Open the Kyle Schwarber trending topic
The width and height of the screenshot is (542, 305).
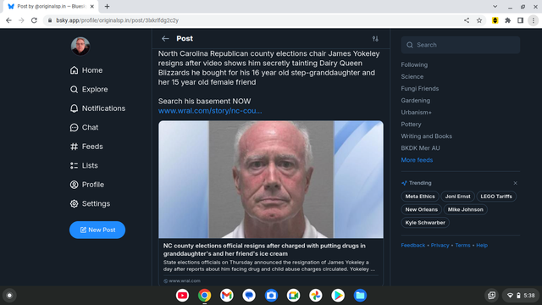tap(425, 223)
